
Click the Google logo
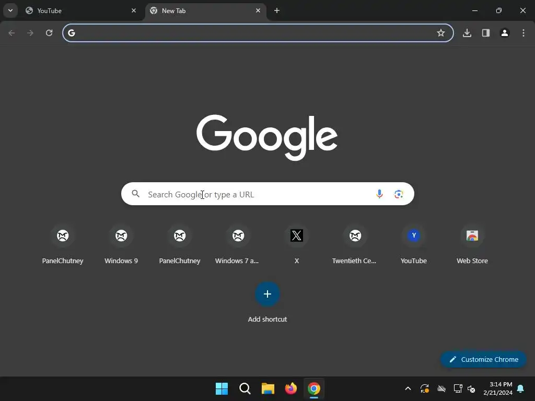267,137
